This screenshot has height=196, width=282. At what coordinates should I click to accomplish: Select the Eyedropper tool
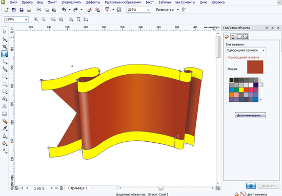5,128
